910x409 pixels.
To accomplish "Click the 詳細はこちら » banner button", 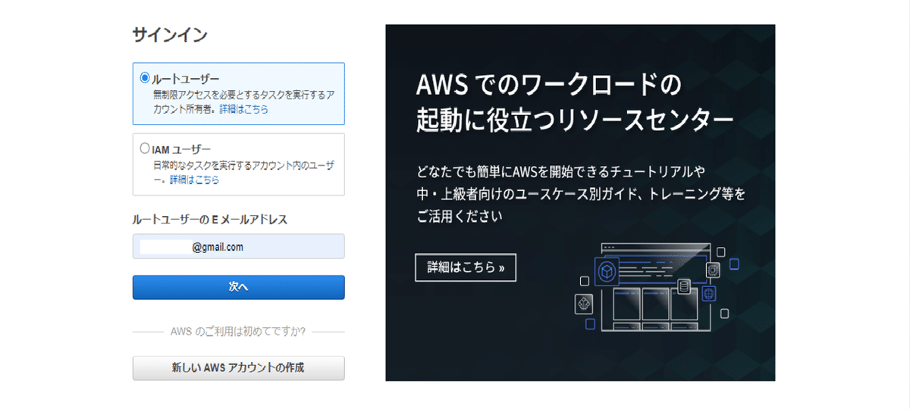I will pos(466,267).
